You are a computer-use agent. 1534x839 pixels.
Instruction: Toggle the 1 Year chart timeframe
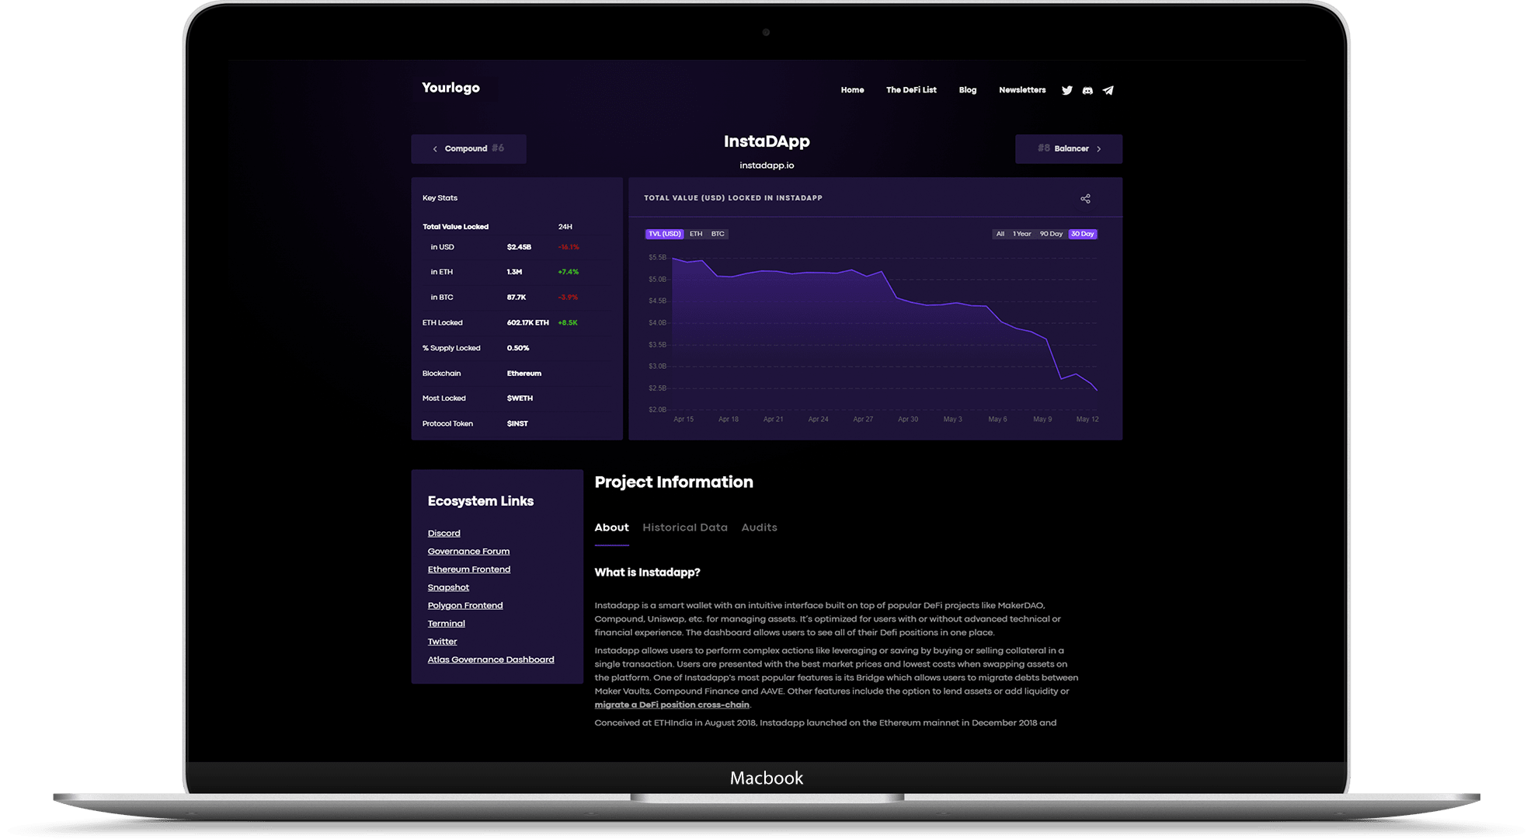coord(1023,234)
